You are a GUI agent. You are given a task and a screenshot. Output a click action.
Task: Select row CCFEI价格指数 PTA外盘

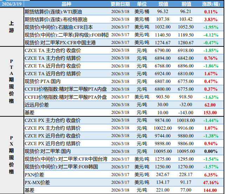[x=124, y=97]
